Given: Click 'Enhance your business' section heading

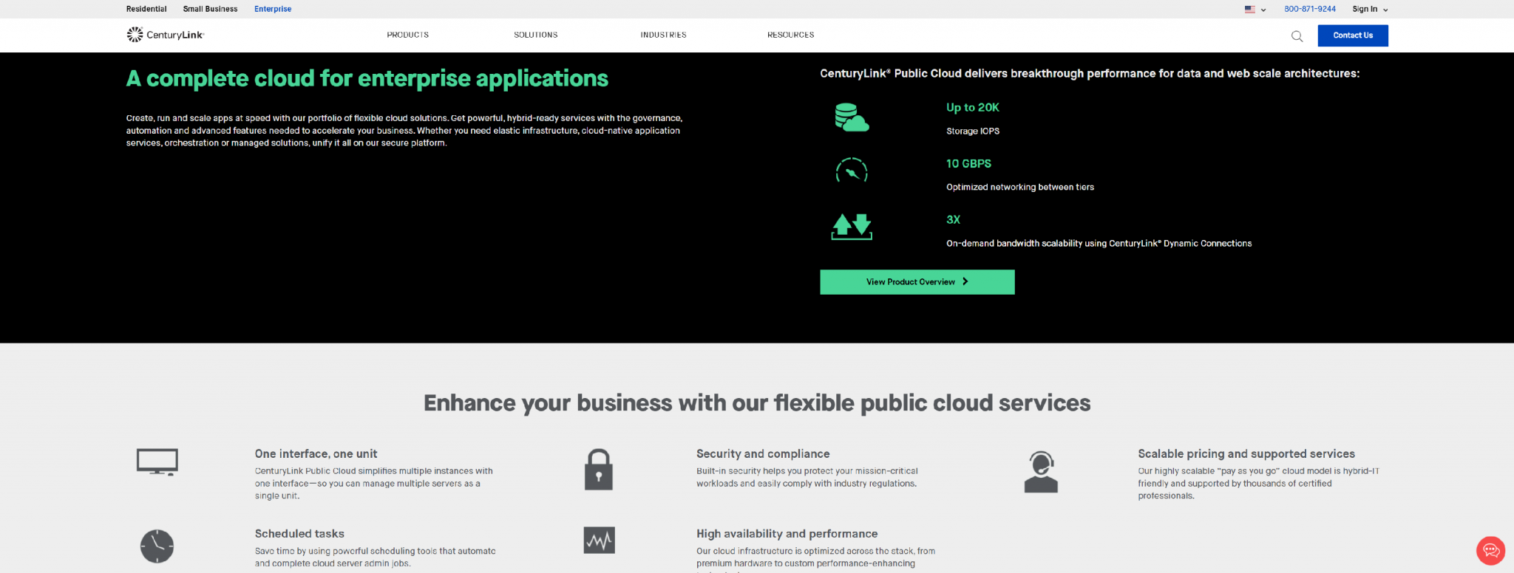Looking at the screenshot, I should pos(757,403).
